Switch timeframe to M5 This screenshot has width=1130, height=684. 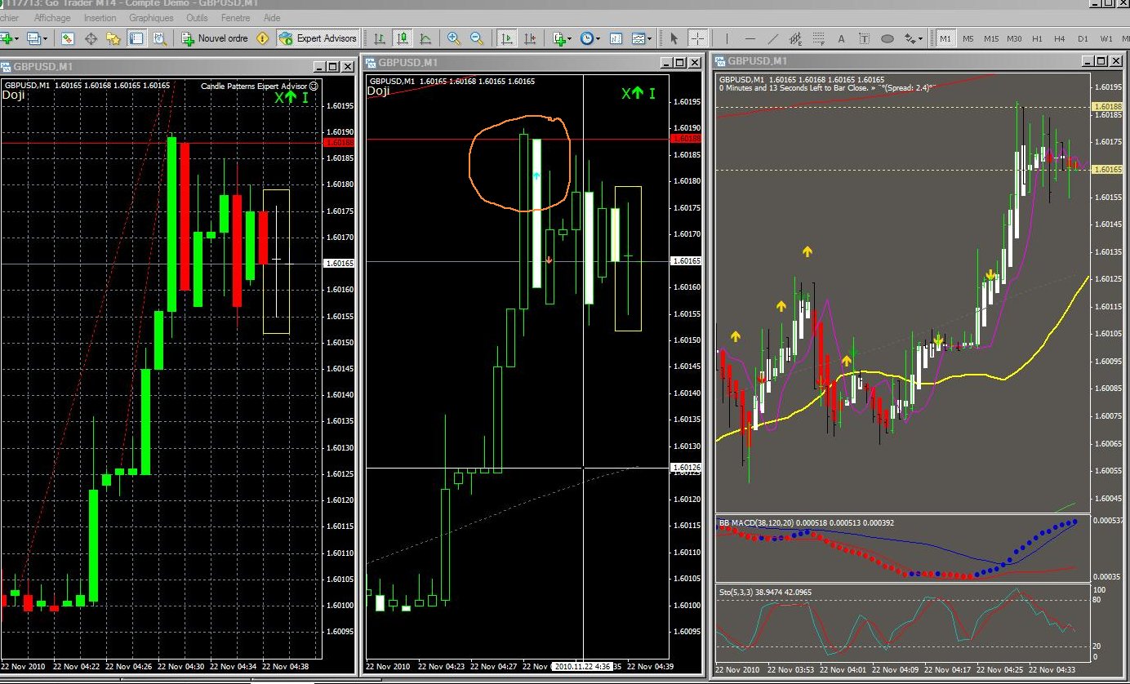(x=968, y=38)
